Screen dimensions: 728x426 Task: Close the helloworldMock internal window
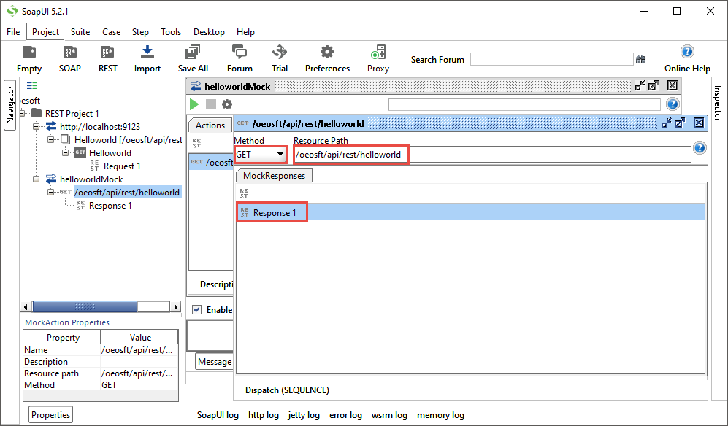[672, 85]
